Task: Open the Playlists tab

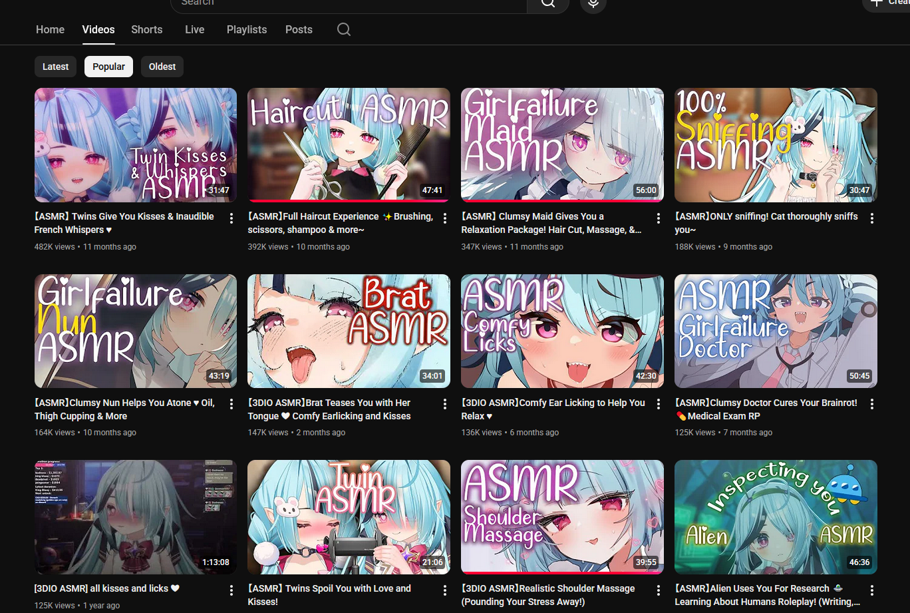Action: click(247, 29)
